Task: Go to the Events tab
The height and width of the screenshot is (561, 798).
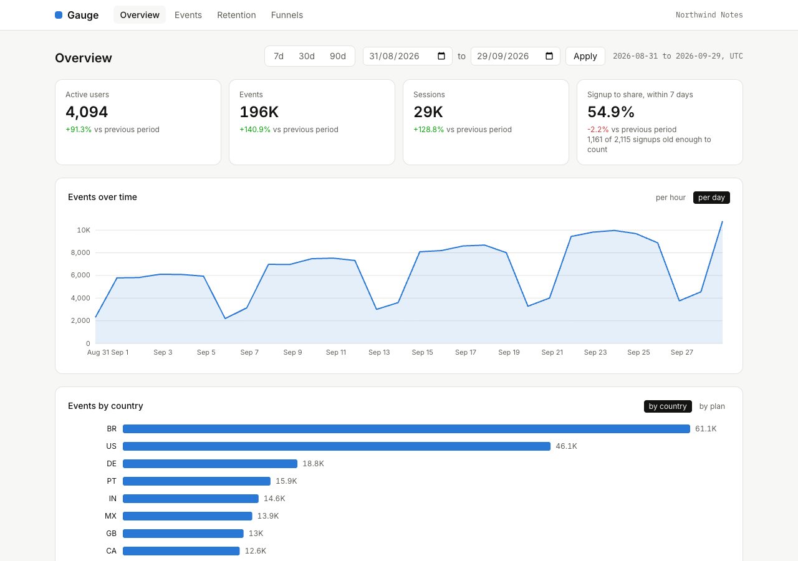Action: [188, 15]
